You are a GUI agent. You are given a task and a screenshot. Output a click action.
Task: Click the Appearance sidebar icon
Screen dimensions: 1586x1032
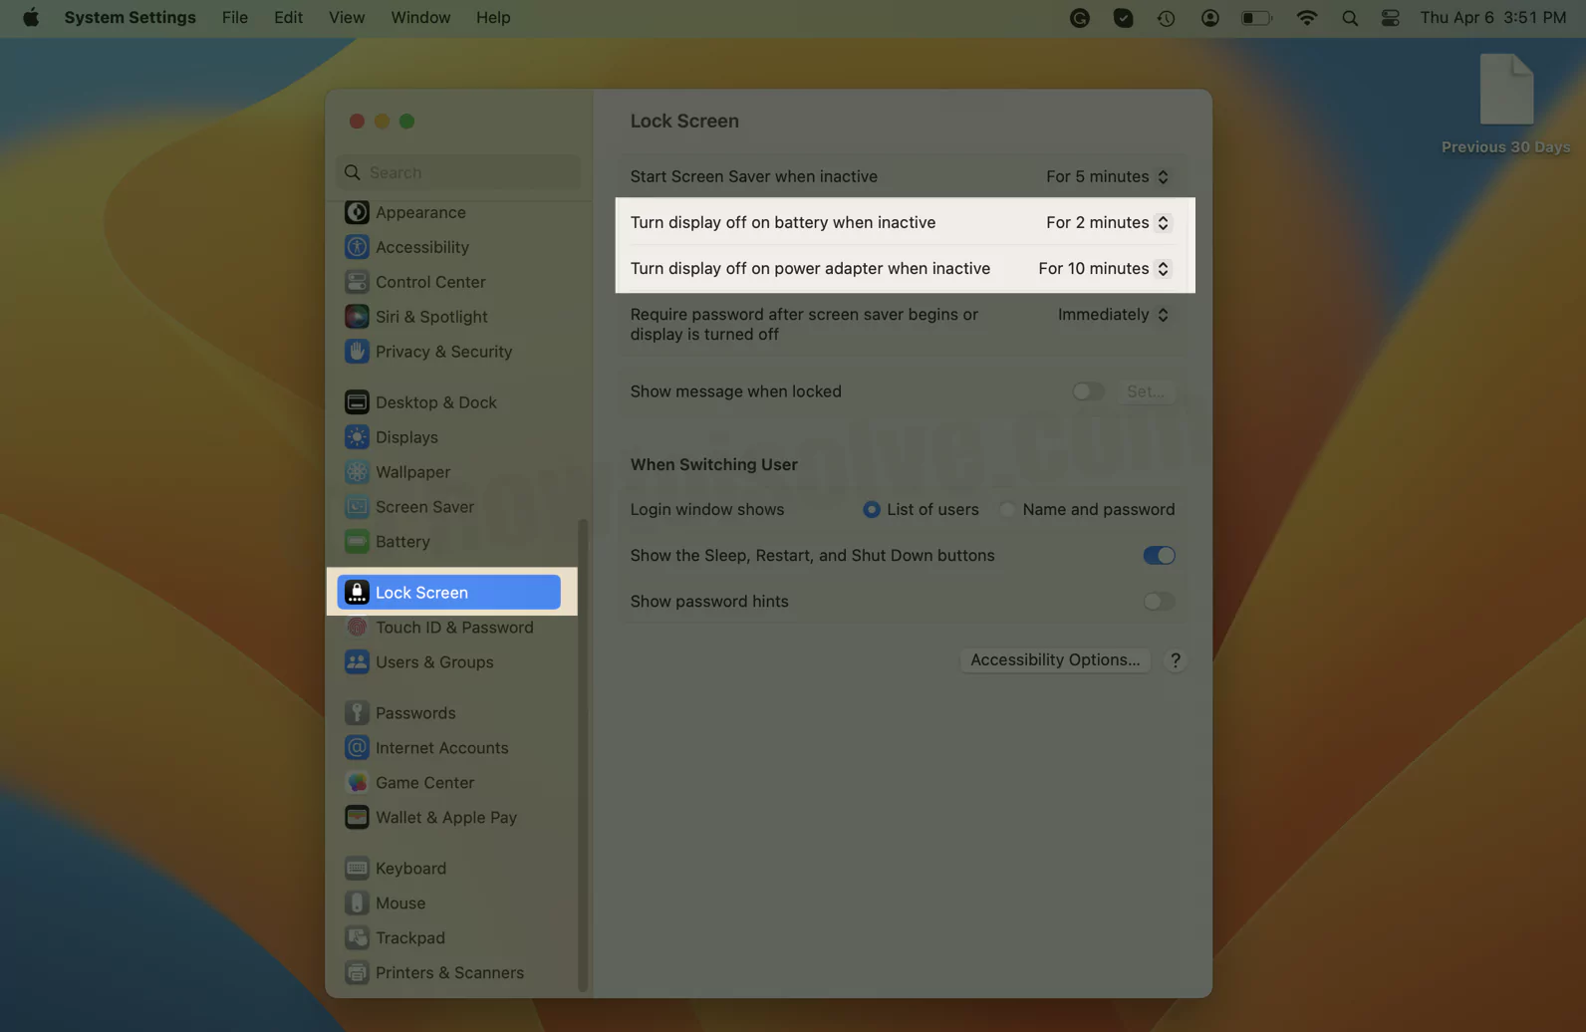357,212
